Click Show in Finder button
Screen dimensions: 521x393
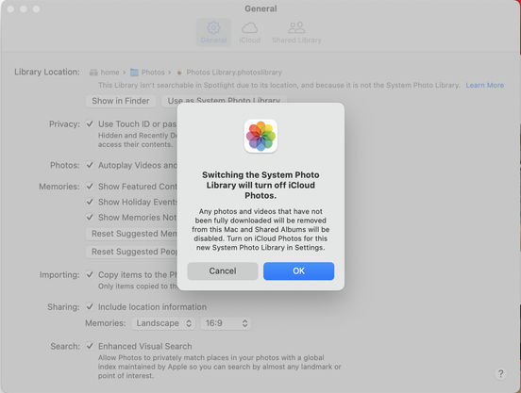(121, 101)
